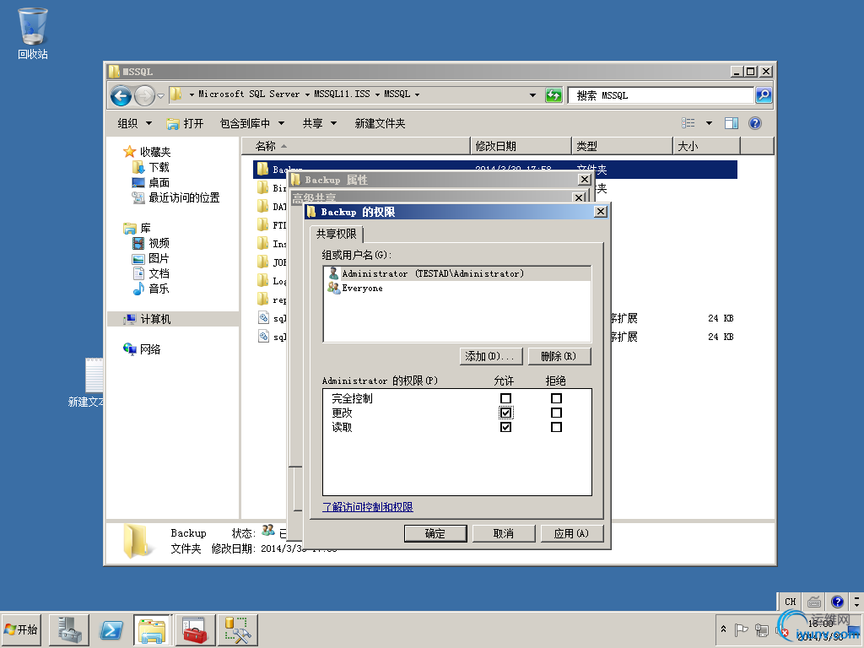Open Explorer help question mark icon

[x=755, y=123]
